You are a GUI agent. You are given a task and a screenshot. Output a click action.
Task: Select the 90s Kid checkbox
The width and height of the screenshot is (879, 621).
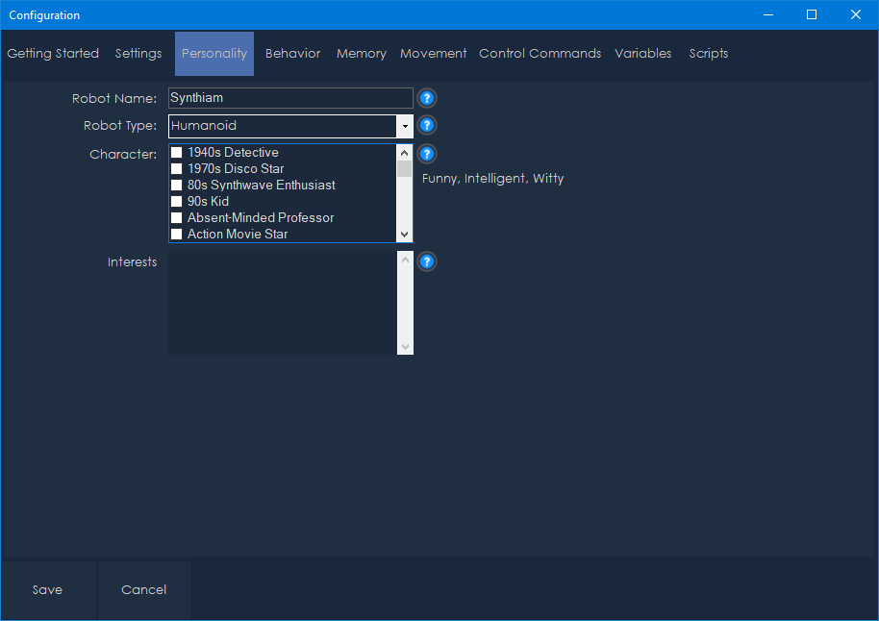point(177,202)
